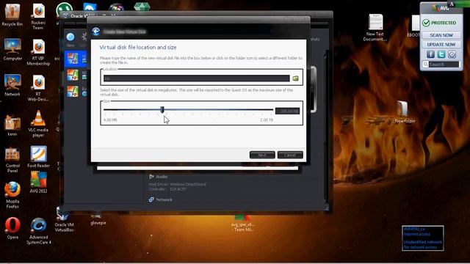Select the first Windows XP virtual machine
Image resolution: width=470 pixels, height=264 pixels.
(76, 59)
